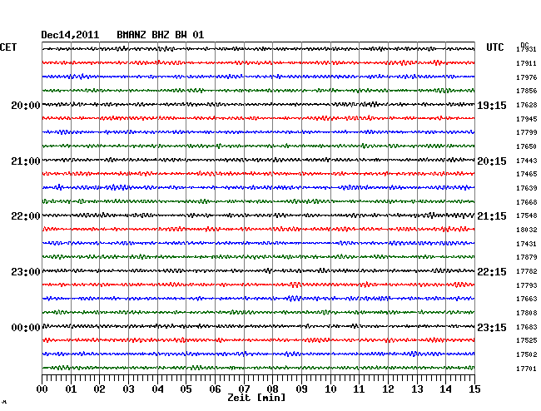Click the minute axis label "00"
Screen dimensions: 541x411
click(x=42, y=389)
